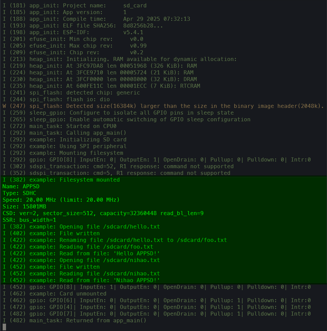Click the 'Type: SDHC' output line

(x=19, y=193)
